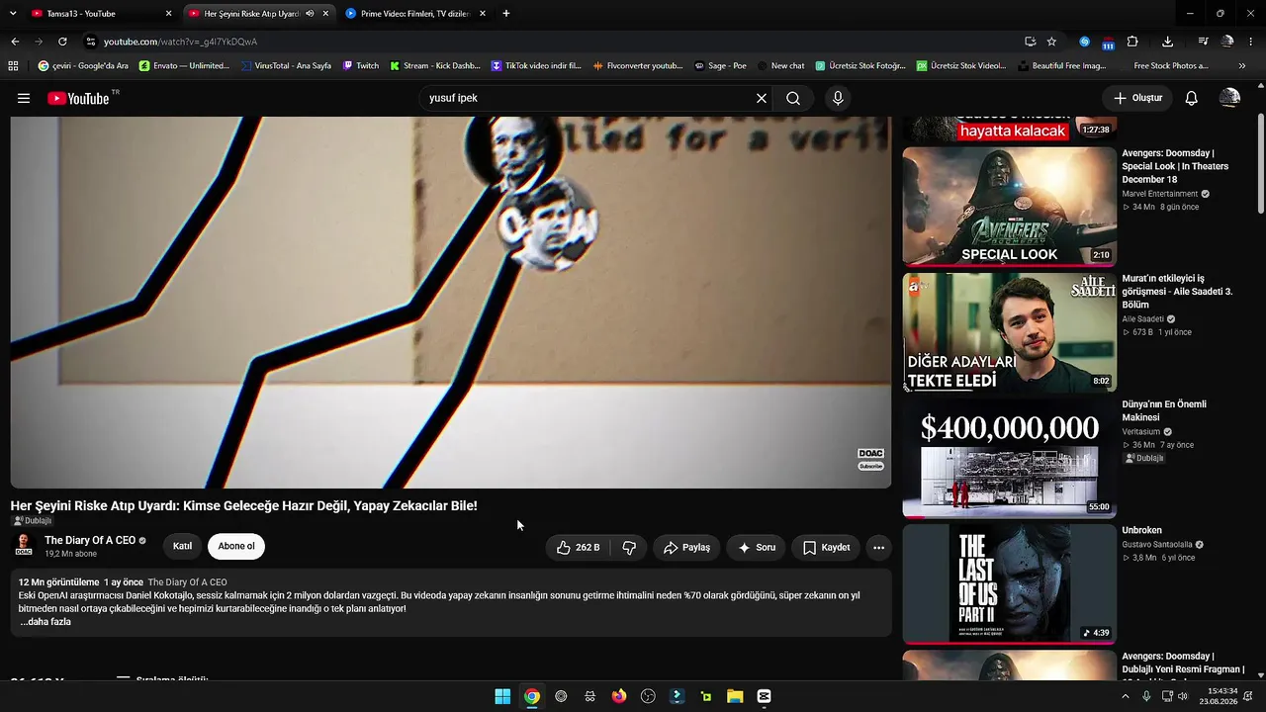Screen dimensions: 1266x712
Task: Open the account avatar menu
Action: click(1229, 98)
